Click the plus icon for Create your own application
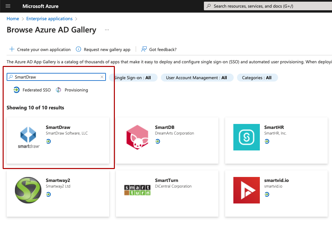The image size is (332, 228). (x=12, y=49)
